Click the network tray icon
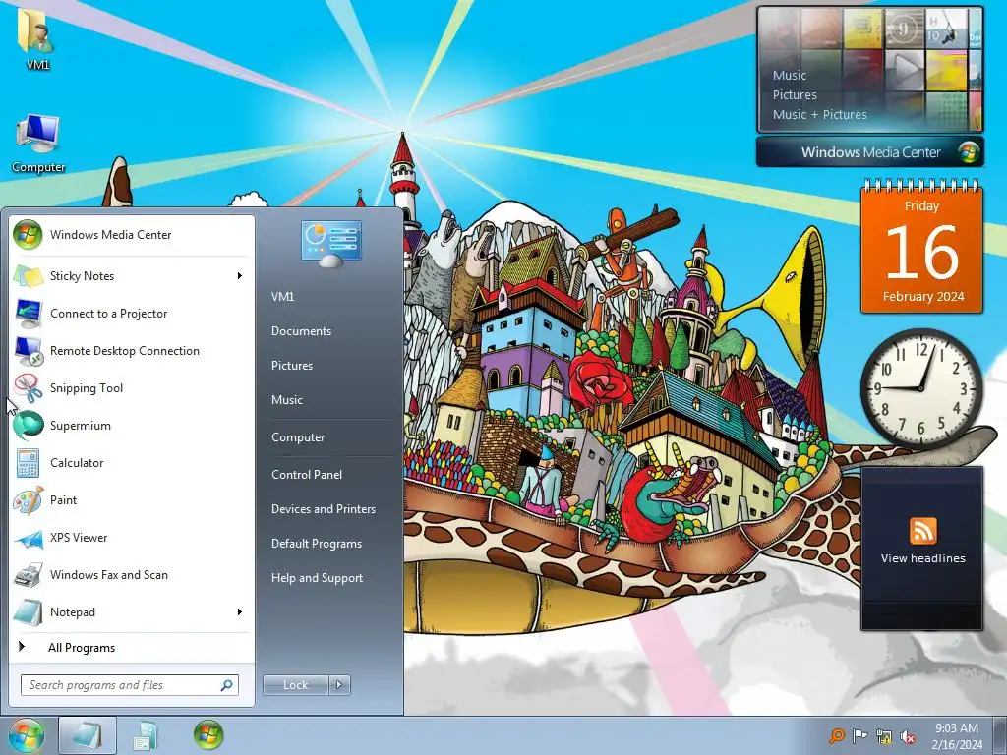This screenshot has height=755, width=1007. 884,736
